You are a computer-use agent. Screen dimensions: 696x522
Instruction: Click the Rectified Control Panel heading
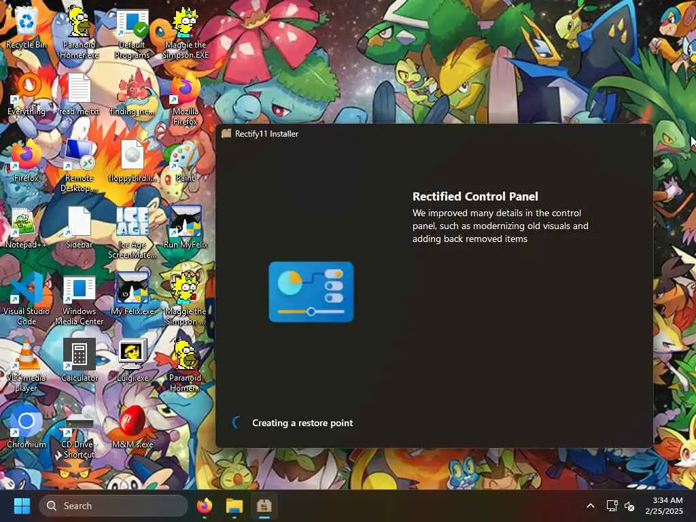click(x=475, y=196)
